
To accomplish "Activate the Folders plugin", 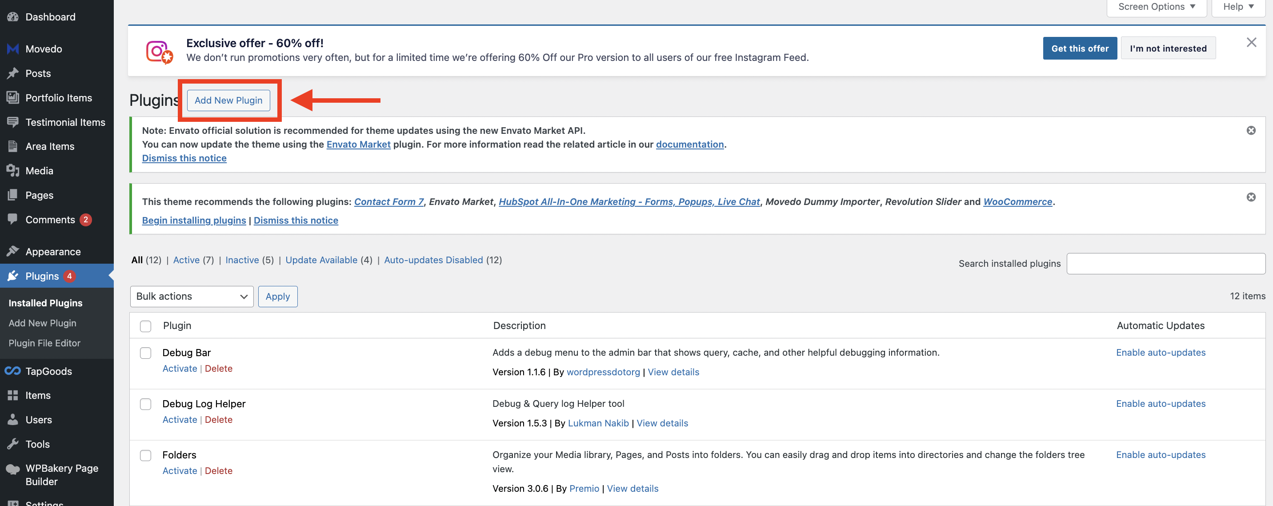I will pyautogui.click(x=180, y=471).
